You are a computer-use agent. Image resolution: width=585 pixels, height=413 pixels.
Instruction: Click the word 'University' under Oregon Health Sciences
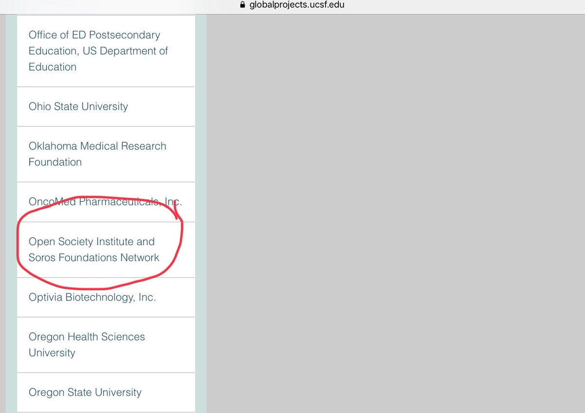(x=52, y=353)
